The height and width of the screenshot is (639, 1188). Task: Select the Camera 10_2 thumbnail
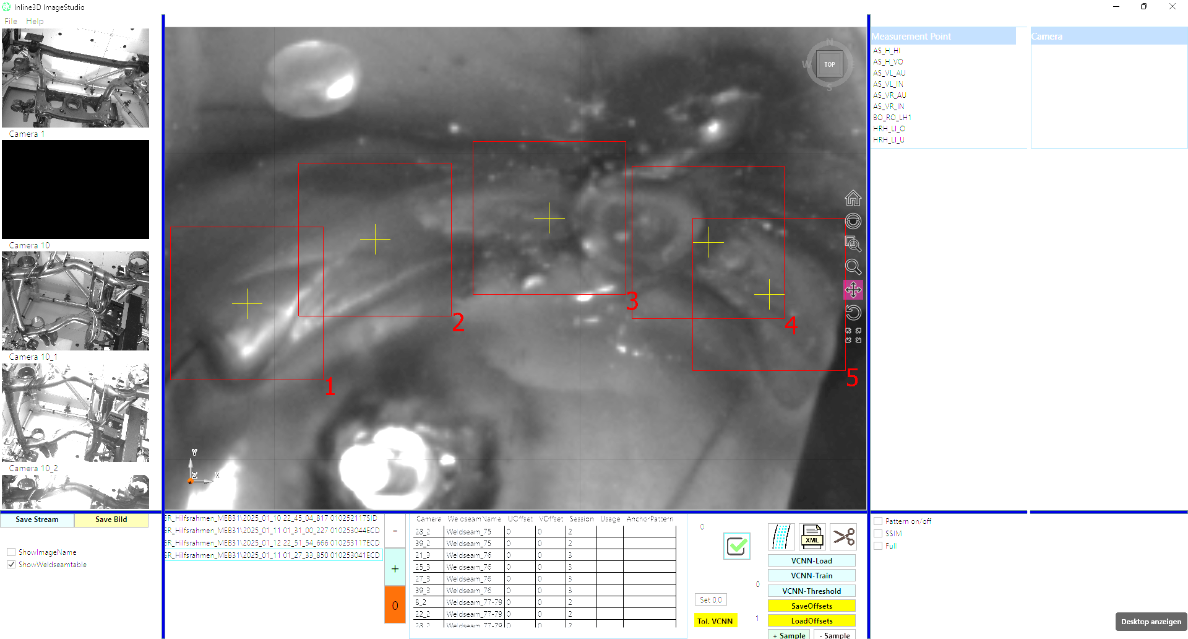coord(75,412)
